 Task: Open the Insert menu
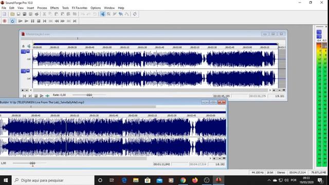tap(30, 8)
